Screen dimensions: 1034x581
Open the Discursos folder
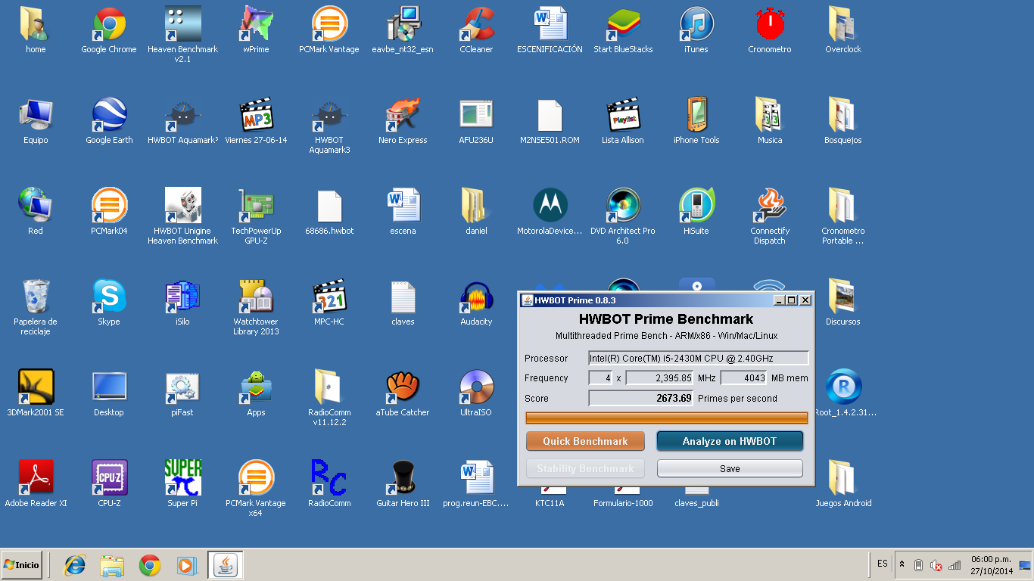(843, 303)
